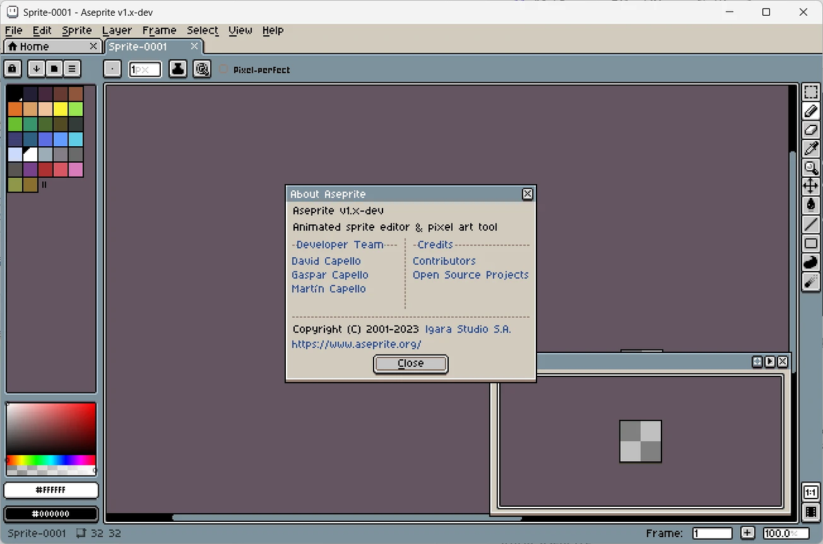The image size is (823, 544).
Task: Open the Sprite menu
Action: coord(77,30)
